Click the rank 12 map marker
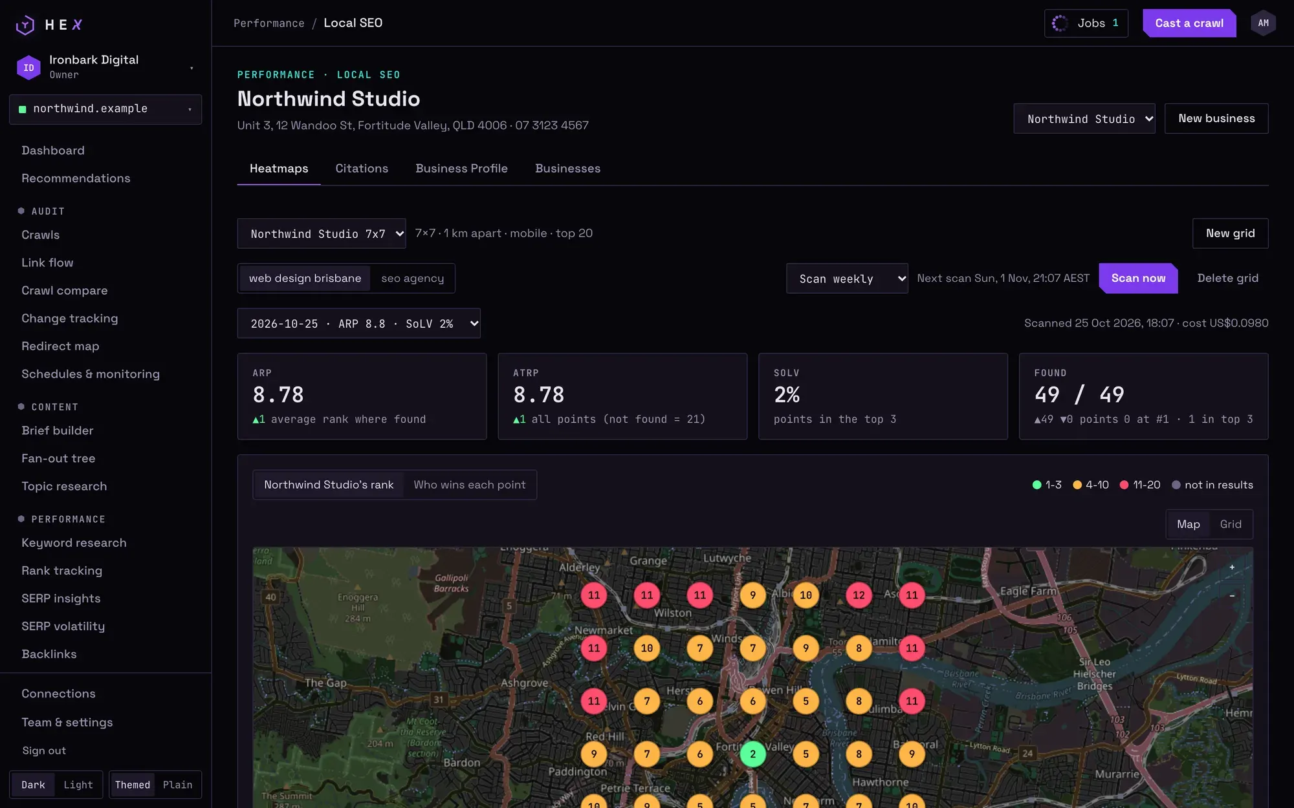1294x808 pixels. click(x=859, y=595)
